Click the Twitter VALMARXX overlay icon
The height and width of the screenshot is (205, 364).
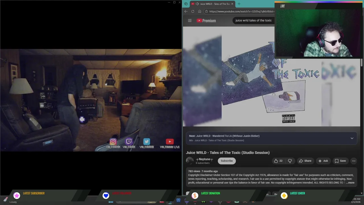pos(146,142)
